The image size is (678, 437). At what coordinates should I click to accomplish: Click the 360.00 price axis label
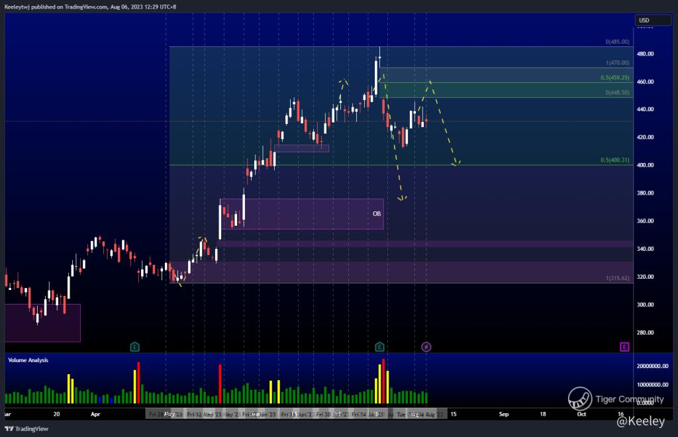[645, 221]
